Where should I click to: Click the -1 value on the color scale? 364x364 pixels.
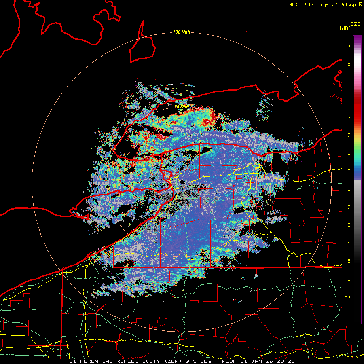pyautogui.click(x=347, y=189)
